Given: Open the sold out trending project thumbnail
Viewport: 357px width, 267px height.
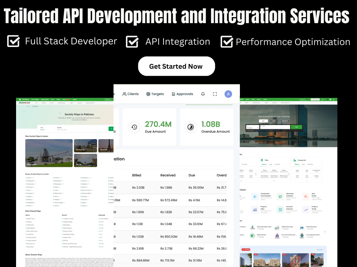Looking at the screenshot, I should (x=295, y=260).
